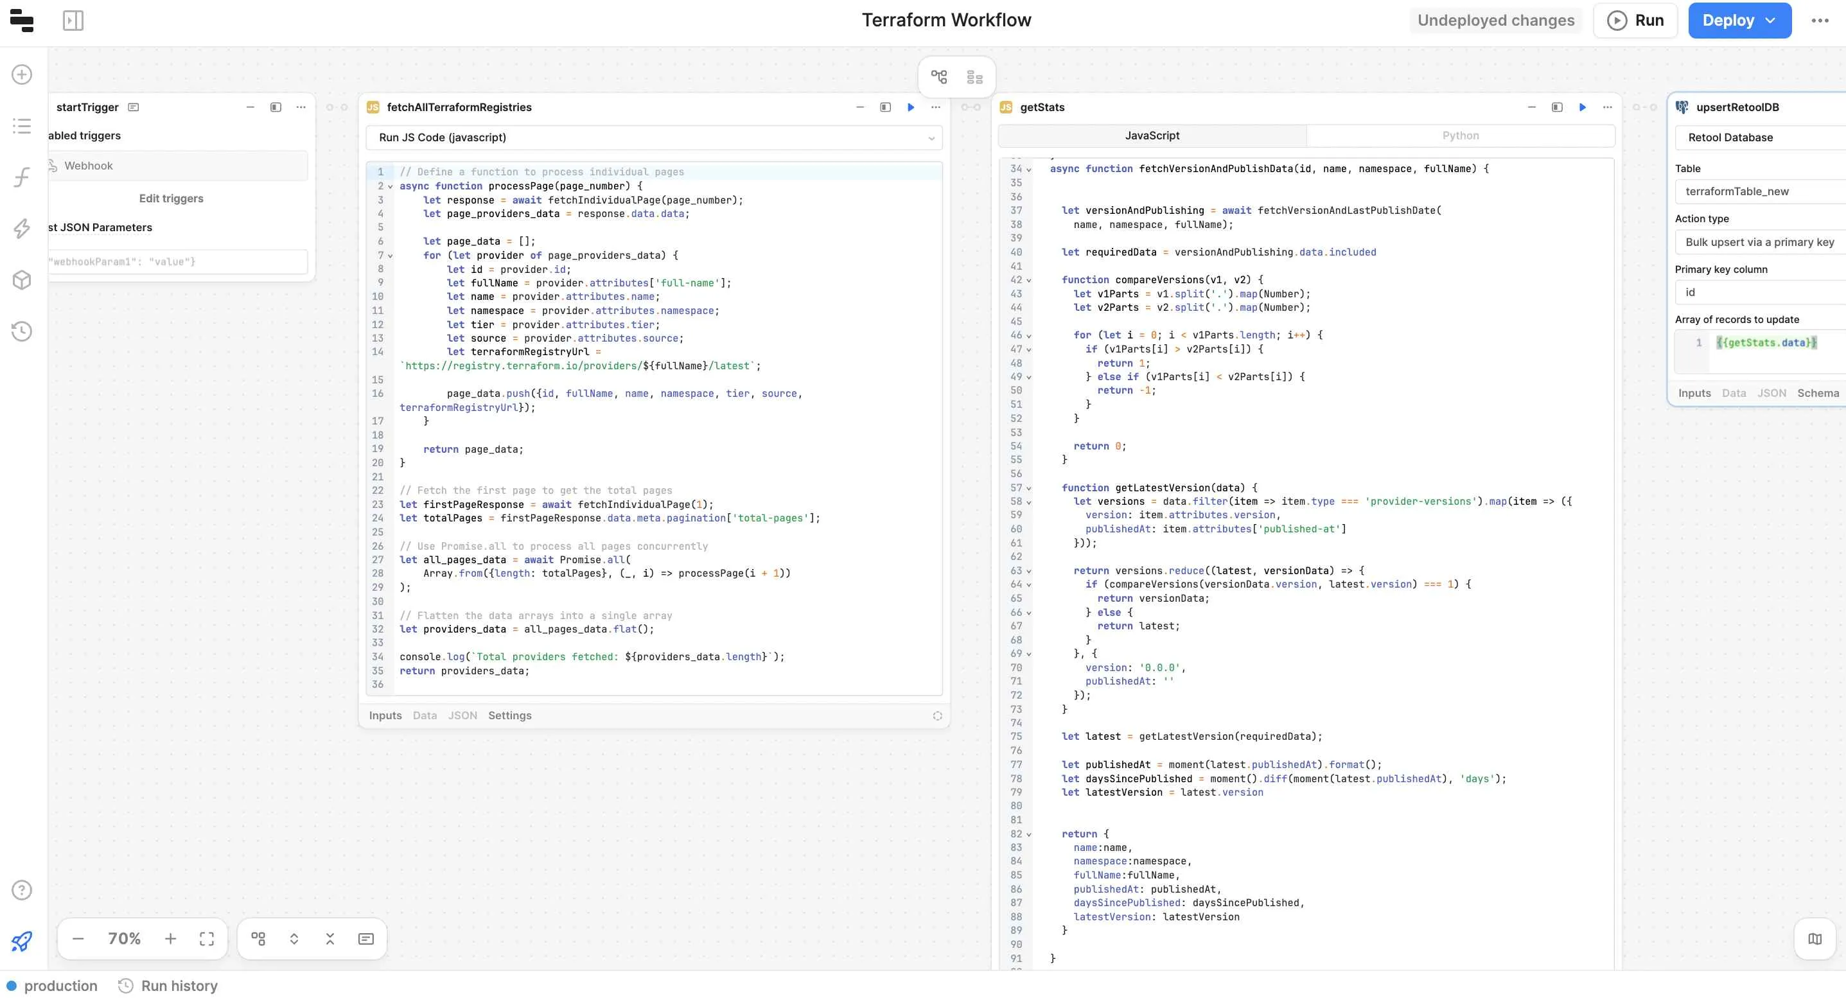Collapse code fold at line 7 for loop

(391, 256)
